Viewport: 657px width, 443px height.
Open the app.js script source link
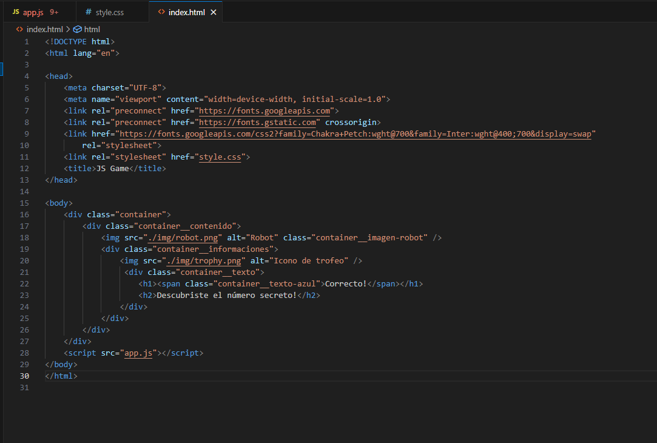tap(138, 353)
